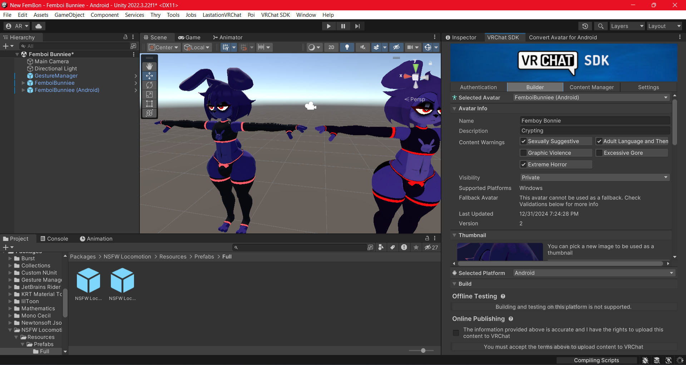This screenshot has height=365, width=686.
Task: Switch to Content Manager tab
Action: point(592,87)
